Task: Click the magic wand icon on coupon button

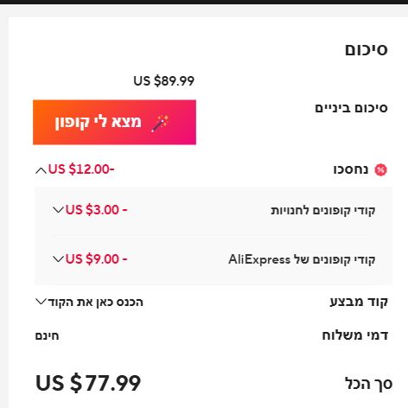Action: coord(161,123)
